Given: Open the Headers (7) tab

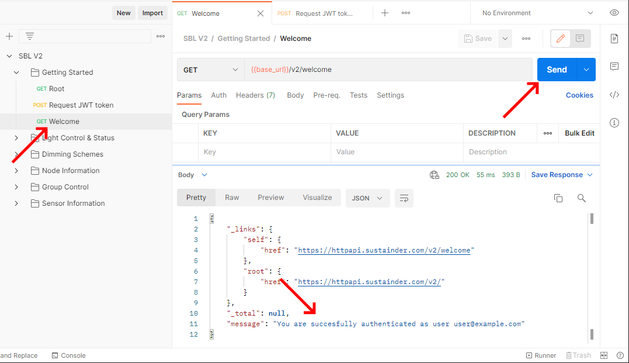Looking at the screenshot, I should point(255,95).
